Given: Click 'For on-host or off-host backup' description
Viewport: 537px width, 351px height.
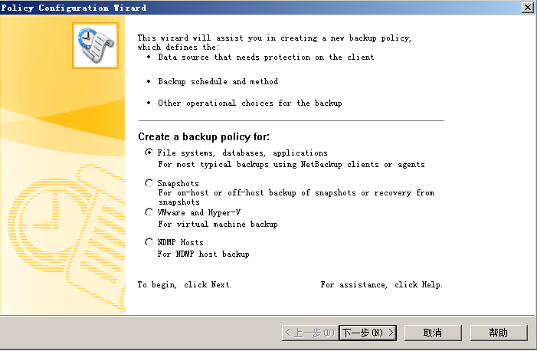Looking at the screenshot, I should [296, 197].
